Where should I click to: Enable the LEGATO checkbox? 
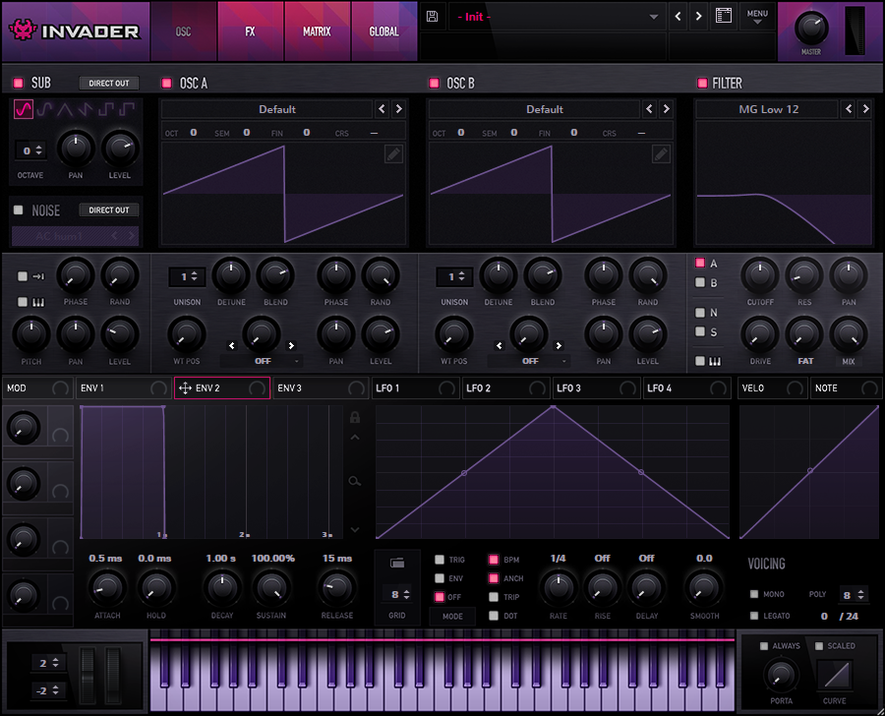pos(754,616)
